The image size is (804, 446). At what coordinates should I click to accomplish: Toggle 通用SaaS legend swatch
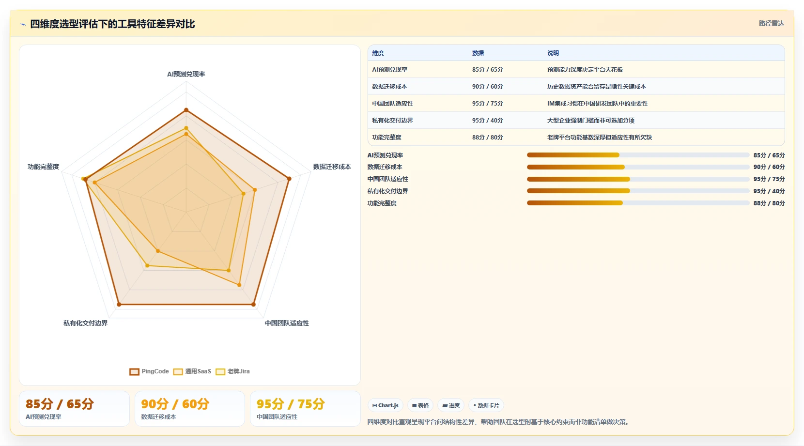tap(178, 371)
